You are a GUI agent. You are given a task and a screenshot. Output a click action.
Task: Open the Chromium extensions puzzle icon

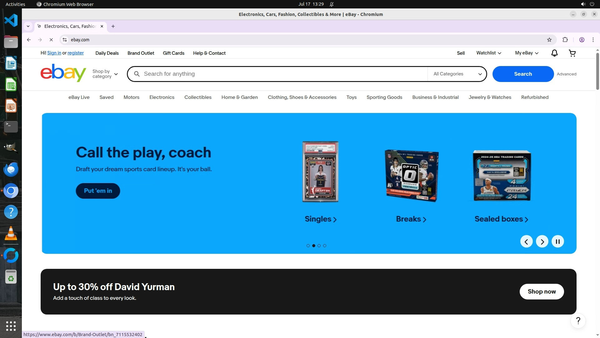pyautogui.click(x=565, y=40)
